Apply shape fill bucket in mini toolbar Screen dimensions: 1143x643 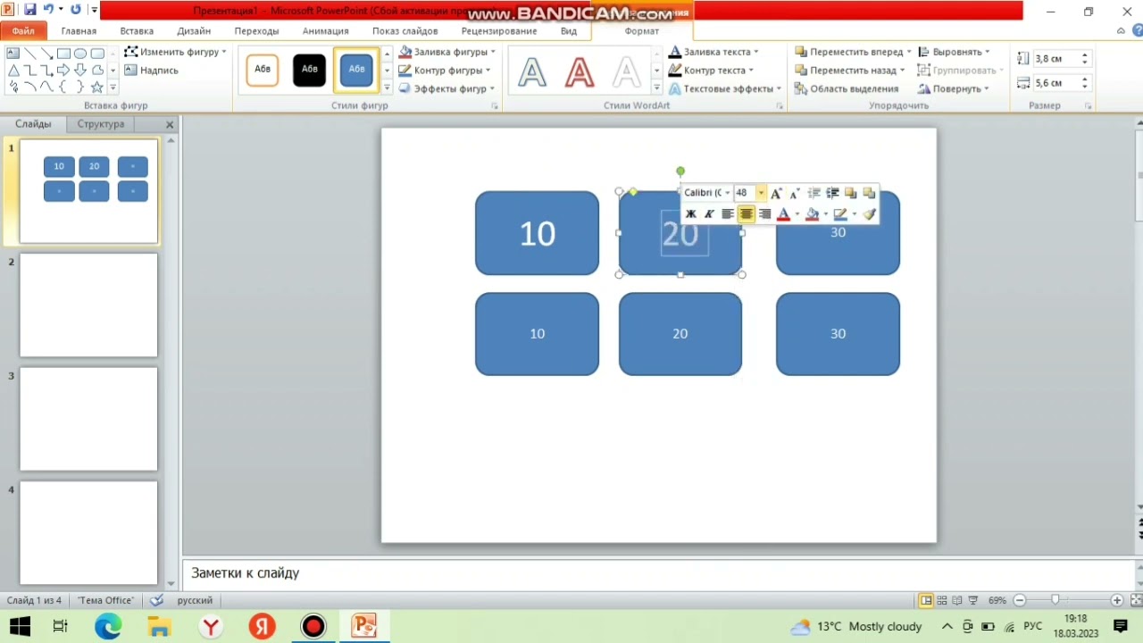(x=812, y=214)
